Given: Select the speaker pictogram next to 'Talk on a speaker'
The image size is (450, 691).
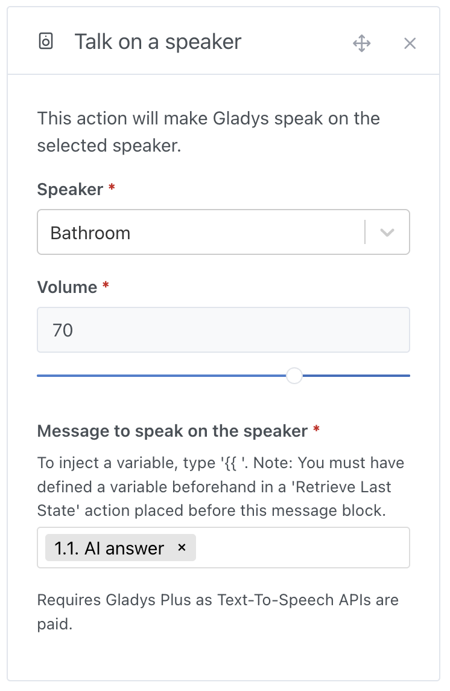Looking at the screenshot, I should 45,40.
